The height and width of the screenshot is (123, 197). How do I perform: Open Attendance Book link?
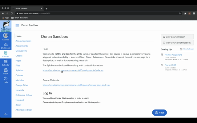pyautogui.click(x=24, y=110)
